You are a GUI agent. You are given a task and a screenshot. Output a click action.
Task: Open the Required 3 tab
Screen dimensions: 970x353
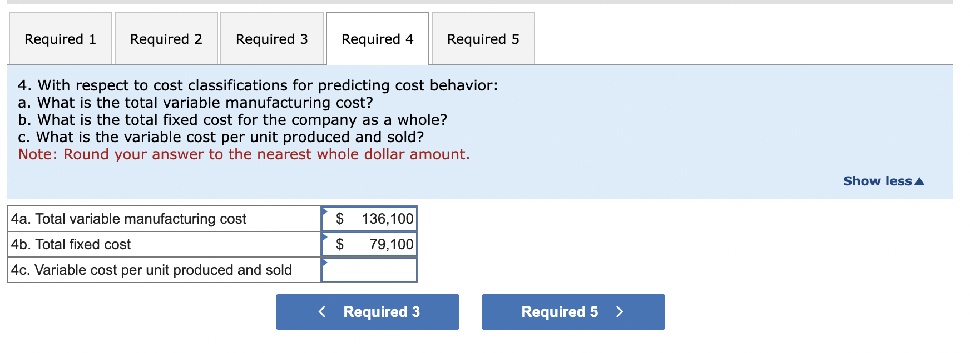(x=271, y=39)
